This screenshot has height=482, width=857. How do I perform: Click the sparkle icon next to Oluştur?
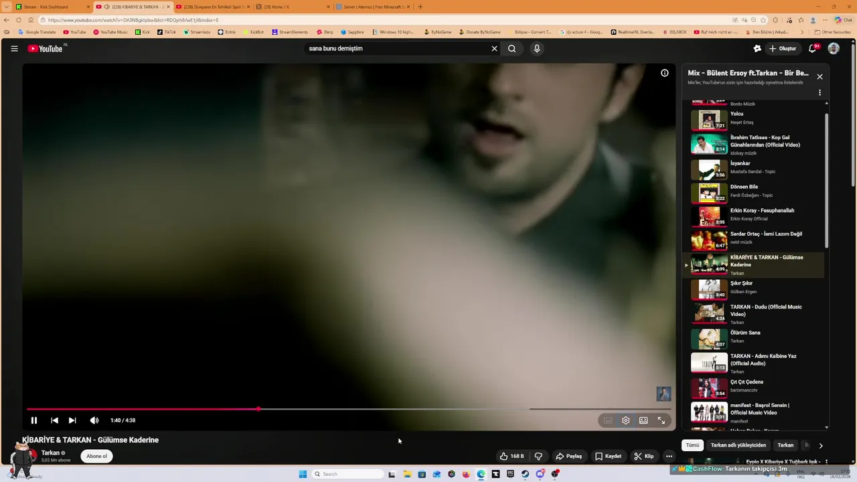point(757,48)
